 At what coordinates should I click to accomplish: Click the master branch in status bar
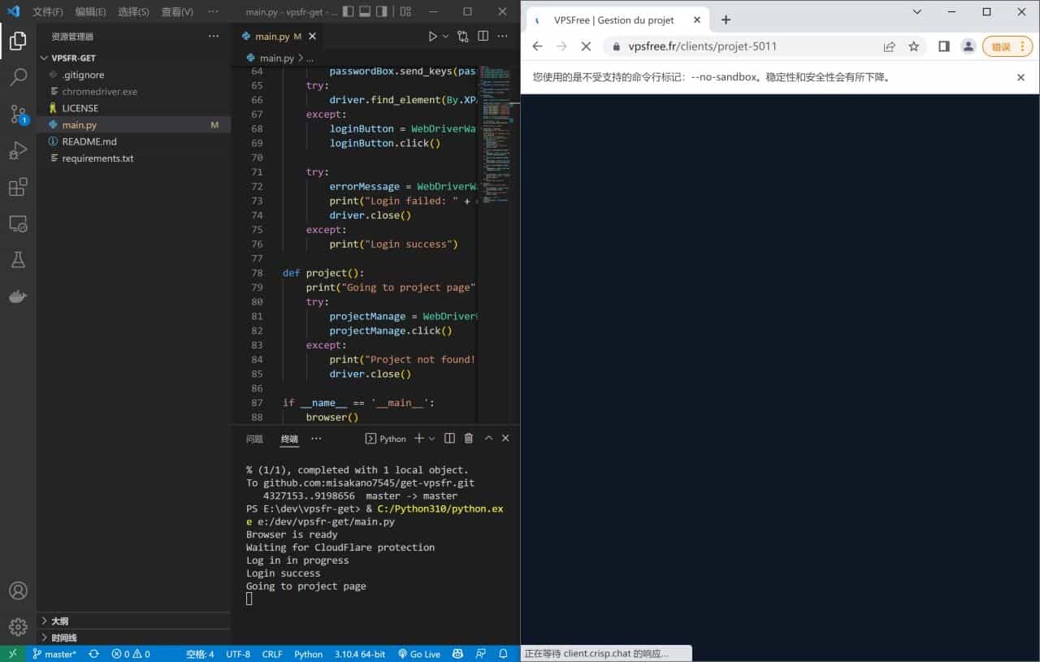click(54, 654)
